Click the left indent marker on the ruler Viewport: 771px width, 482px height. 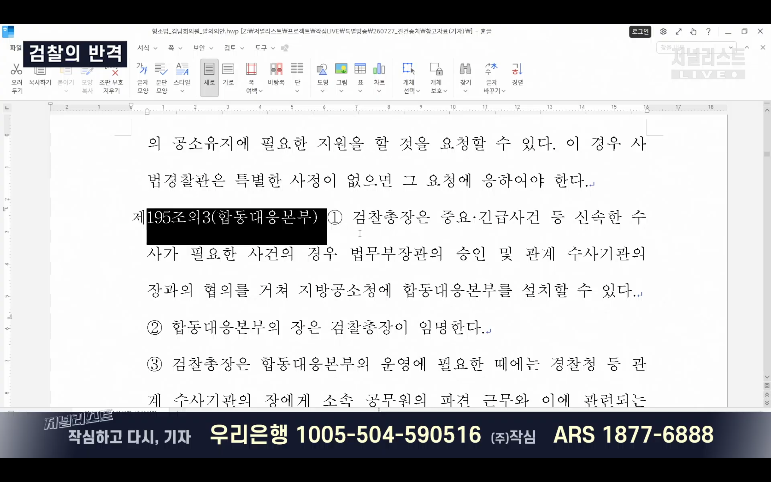[147, 111]
